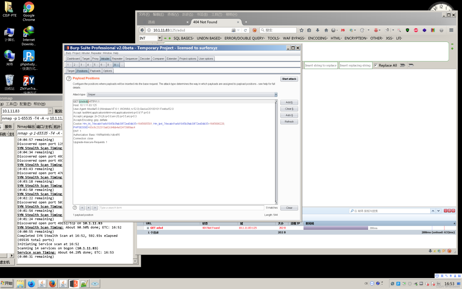Bookmark this page with star icon
The height and width of the screenshot is (289, 462).
[302, 30]
